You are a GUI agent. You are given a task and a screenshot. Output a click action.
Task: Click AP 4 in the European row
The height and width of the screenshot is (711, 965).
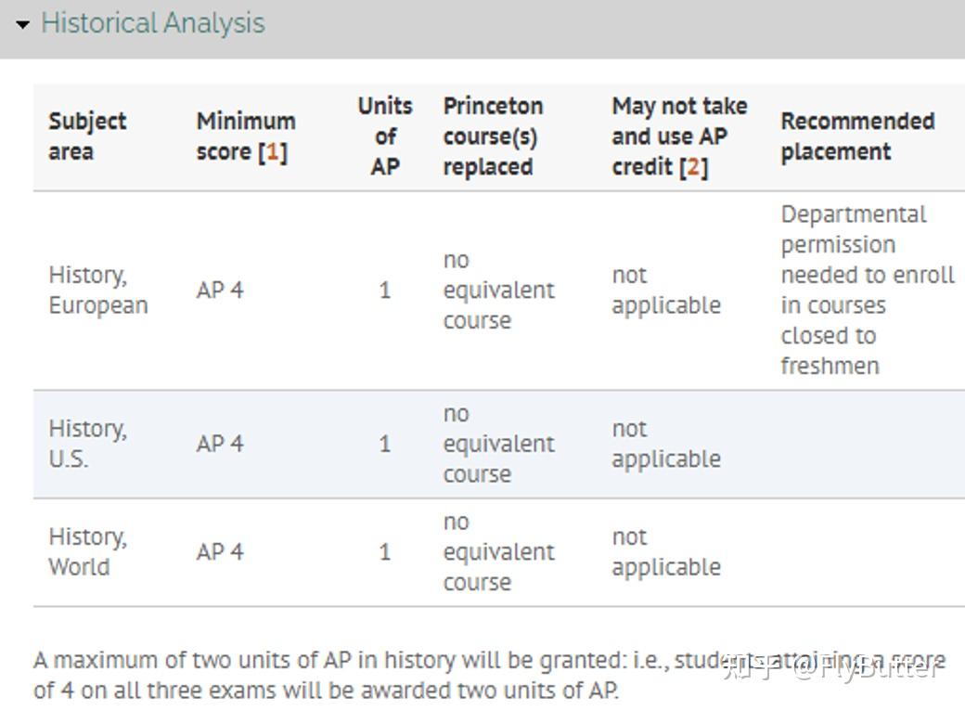pos(220,291)
